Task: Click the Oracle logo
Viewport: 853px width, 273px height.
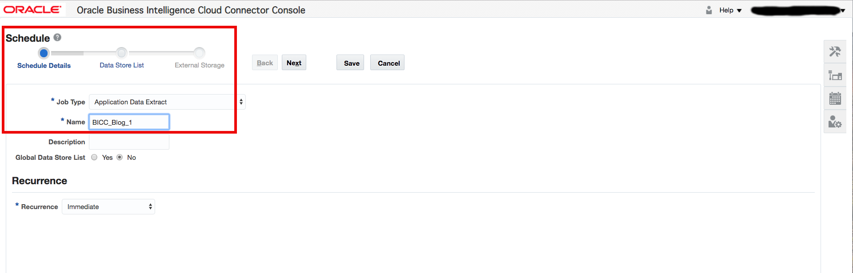Action: pos(32,10)
